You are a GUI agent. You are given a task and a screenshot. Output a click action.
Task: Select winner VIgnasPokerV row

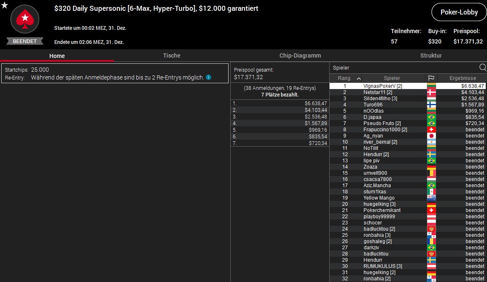pos(383,86)
